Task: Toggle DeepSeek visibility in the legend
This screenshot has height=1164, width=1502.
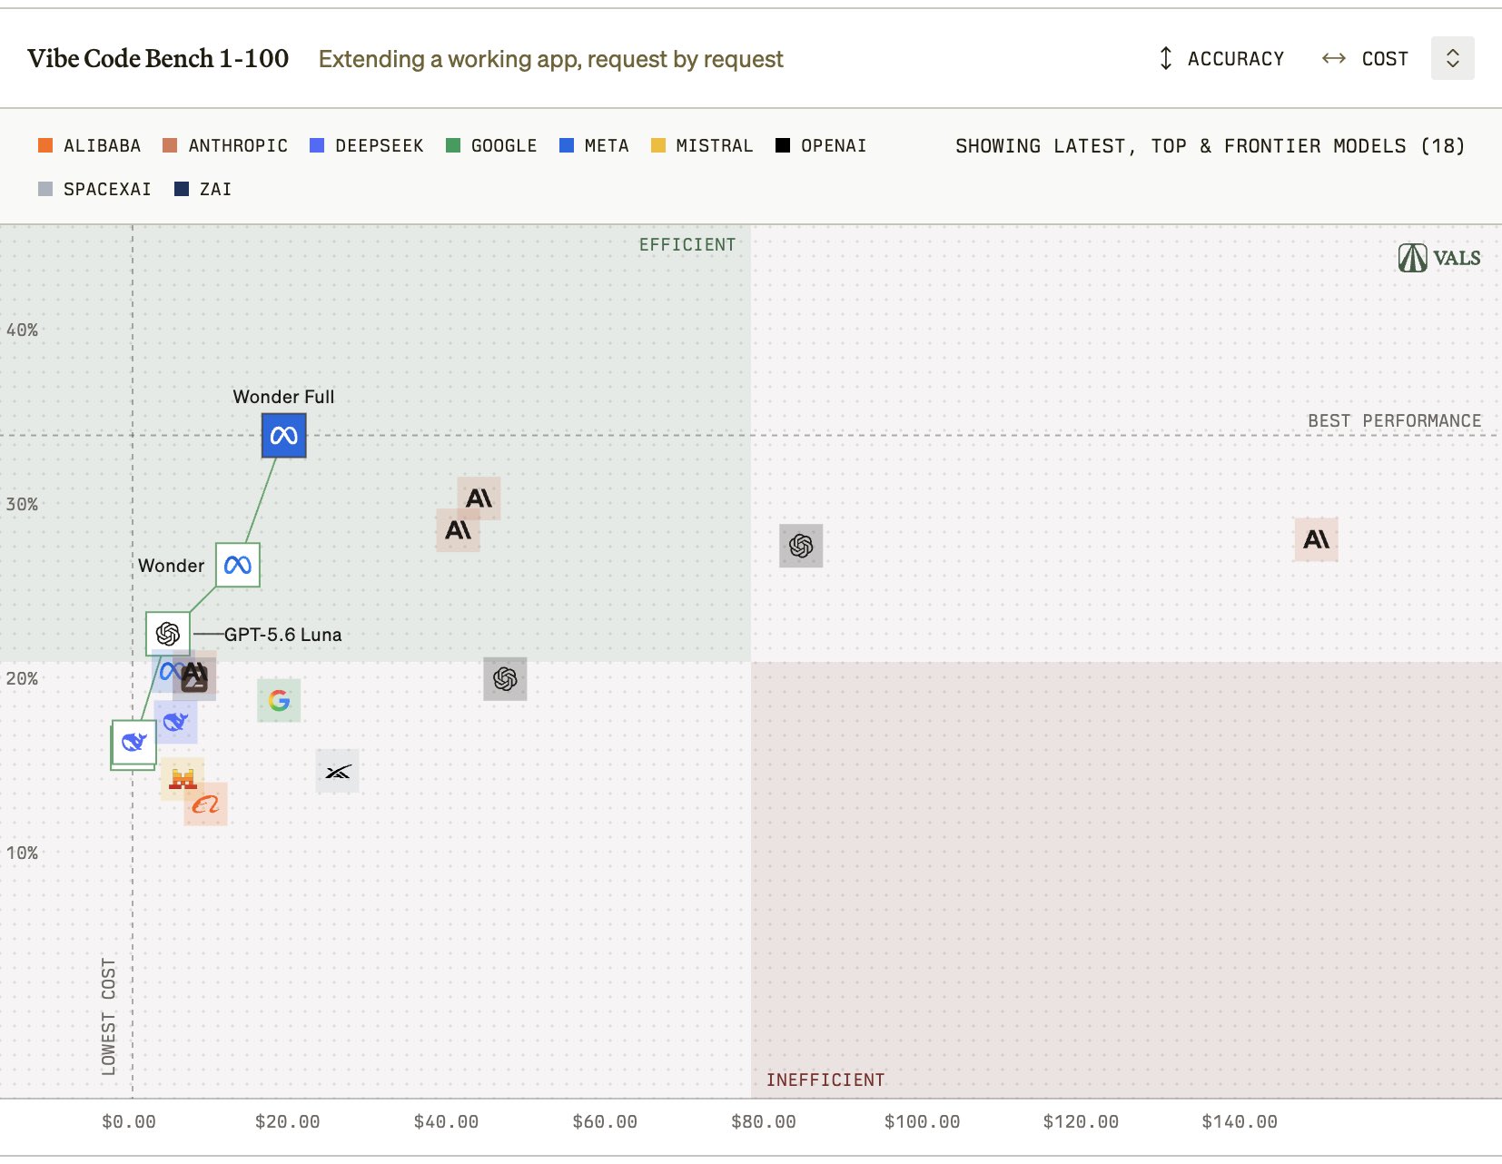Action: pyautogui.click(x=367, y=145)
